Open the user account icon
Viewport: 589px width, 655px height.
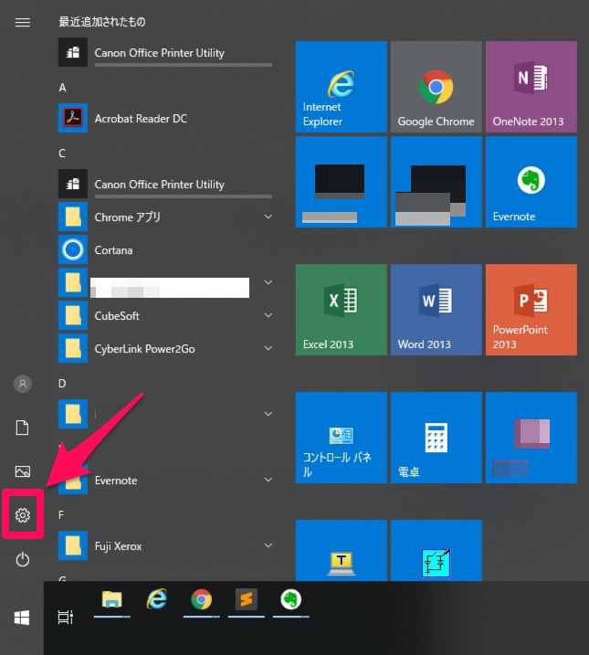23,384
